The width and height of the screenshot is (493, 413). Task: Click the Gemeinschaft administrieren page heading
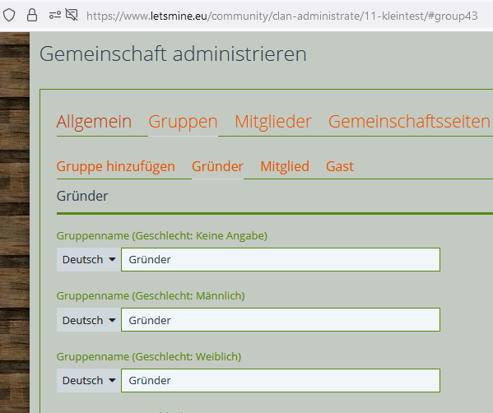click(173, 53)
